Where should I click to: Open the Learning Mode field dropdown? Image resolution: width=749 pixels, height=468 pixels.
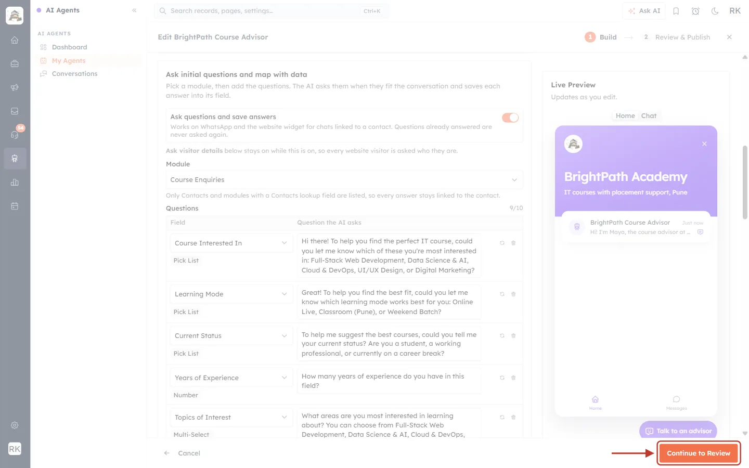[x=231, y=294]
